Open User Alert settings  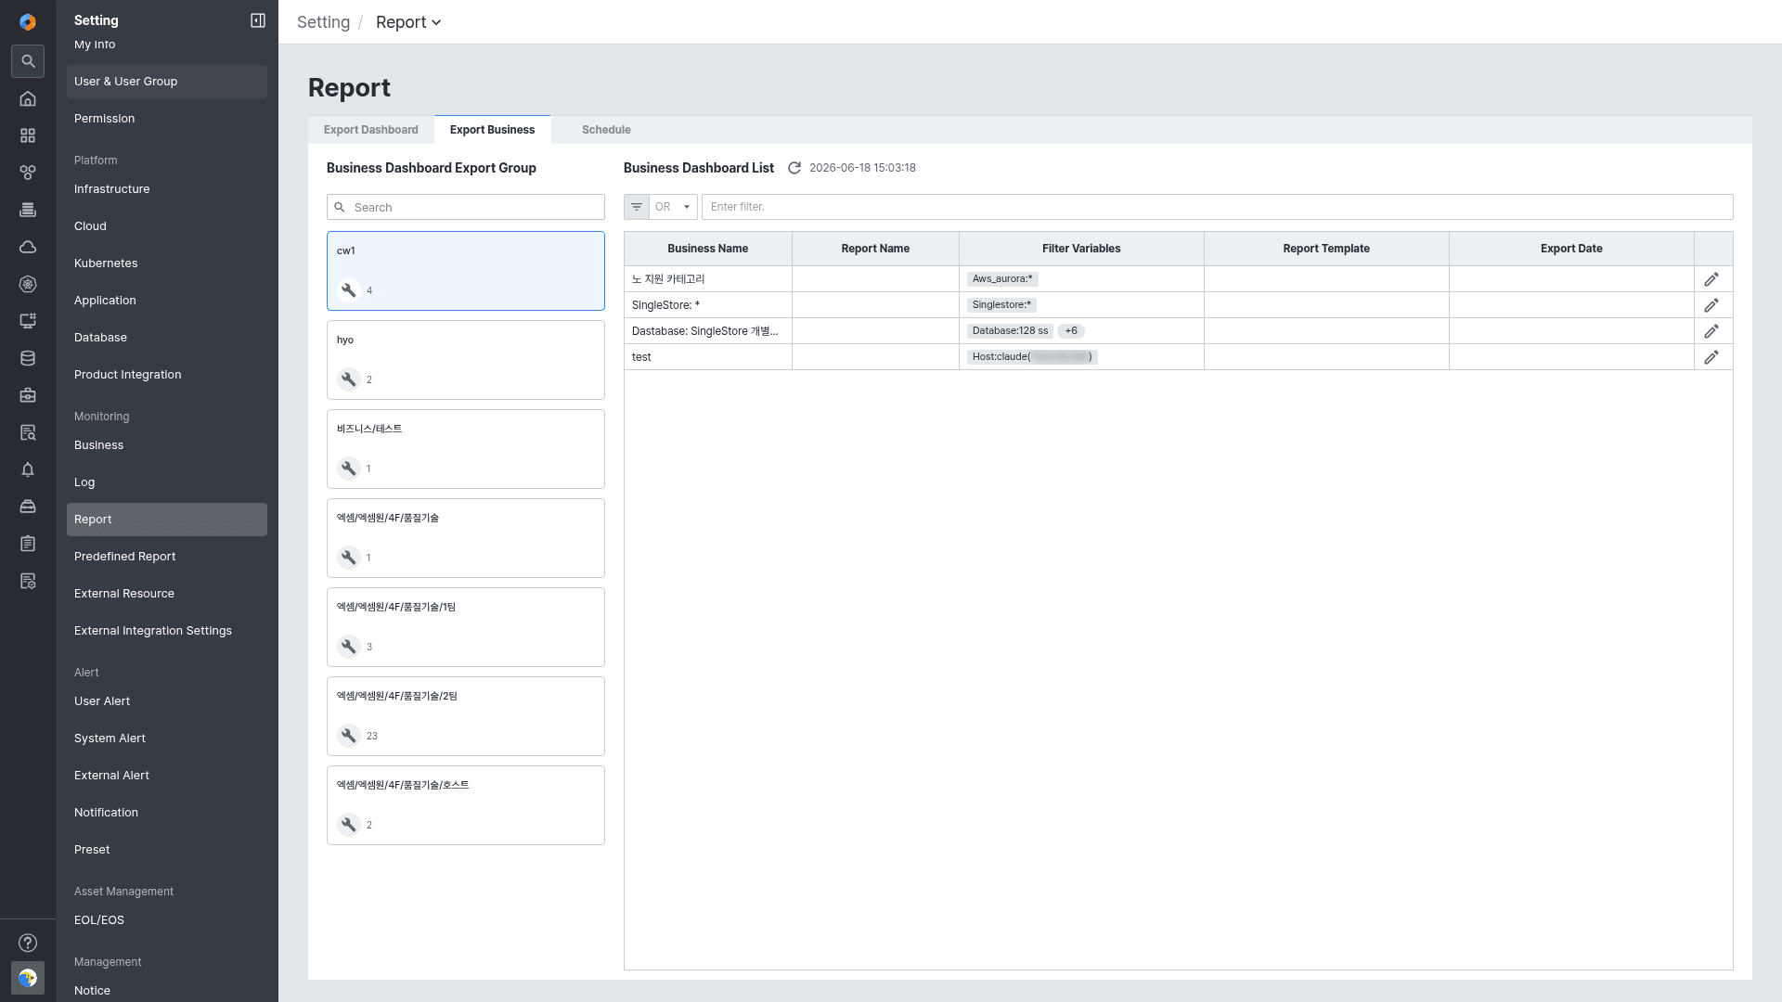pos(167,701)
